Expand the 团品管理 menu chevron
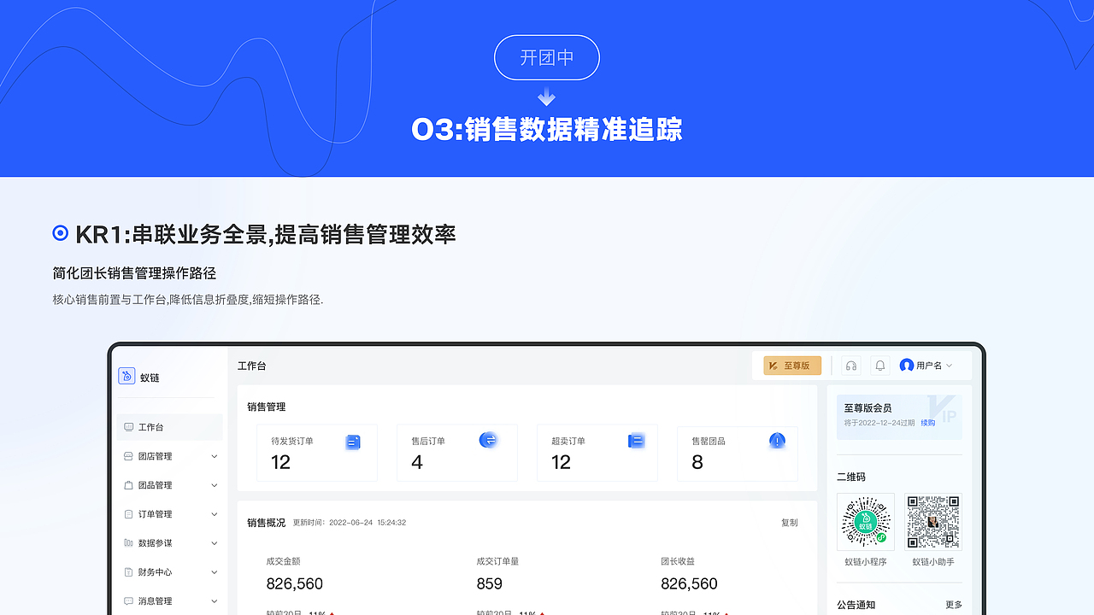This screenshot has height=615, width=1094. [x=215, y=485]
